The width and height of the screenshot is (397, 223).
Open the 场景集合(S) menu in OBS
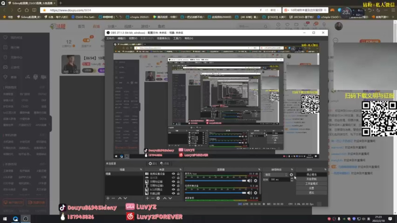[x=163, y=39]
